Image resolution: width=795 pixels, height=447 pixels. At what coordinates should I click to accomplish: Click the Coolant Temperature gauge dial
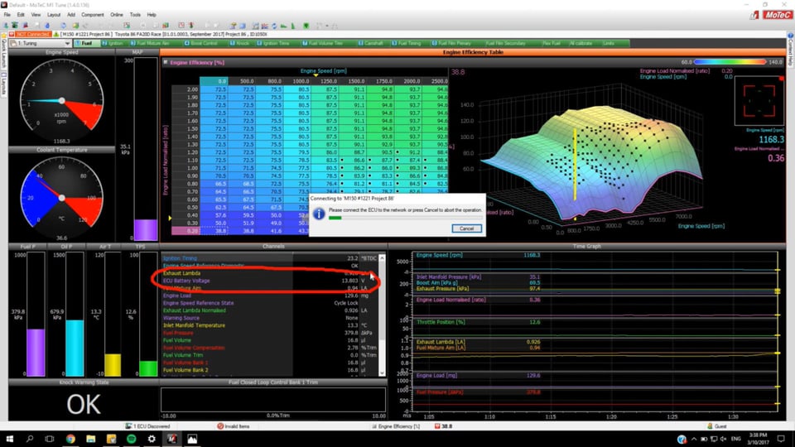(62, 198)
